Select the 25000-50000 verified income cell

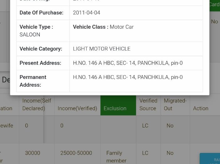[x=76, y=153]
